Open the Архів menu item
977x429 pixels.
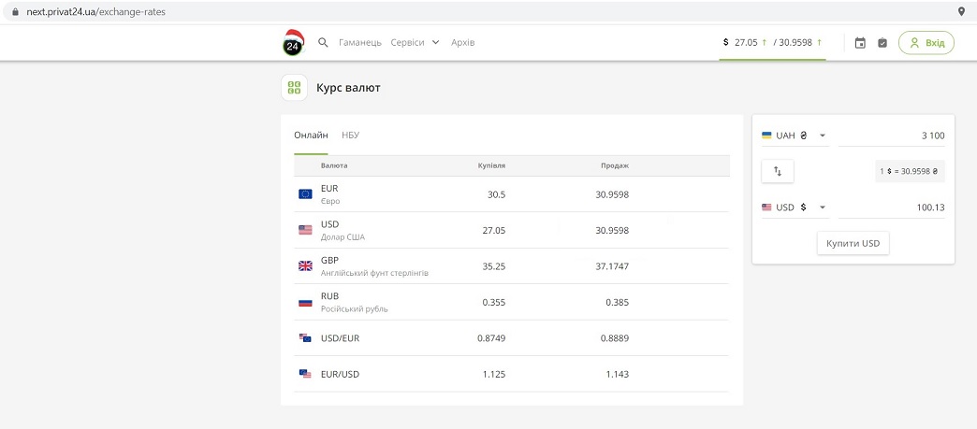click(462, 43)
